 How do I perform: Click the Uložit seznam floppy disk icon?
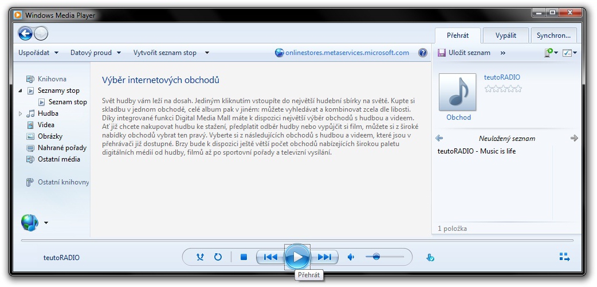coord(442,53)
